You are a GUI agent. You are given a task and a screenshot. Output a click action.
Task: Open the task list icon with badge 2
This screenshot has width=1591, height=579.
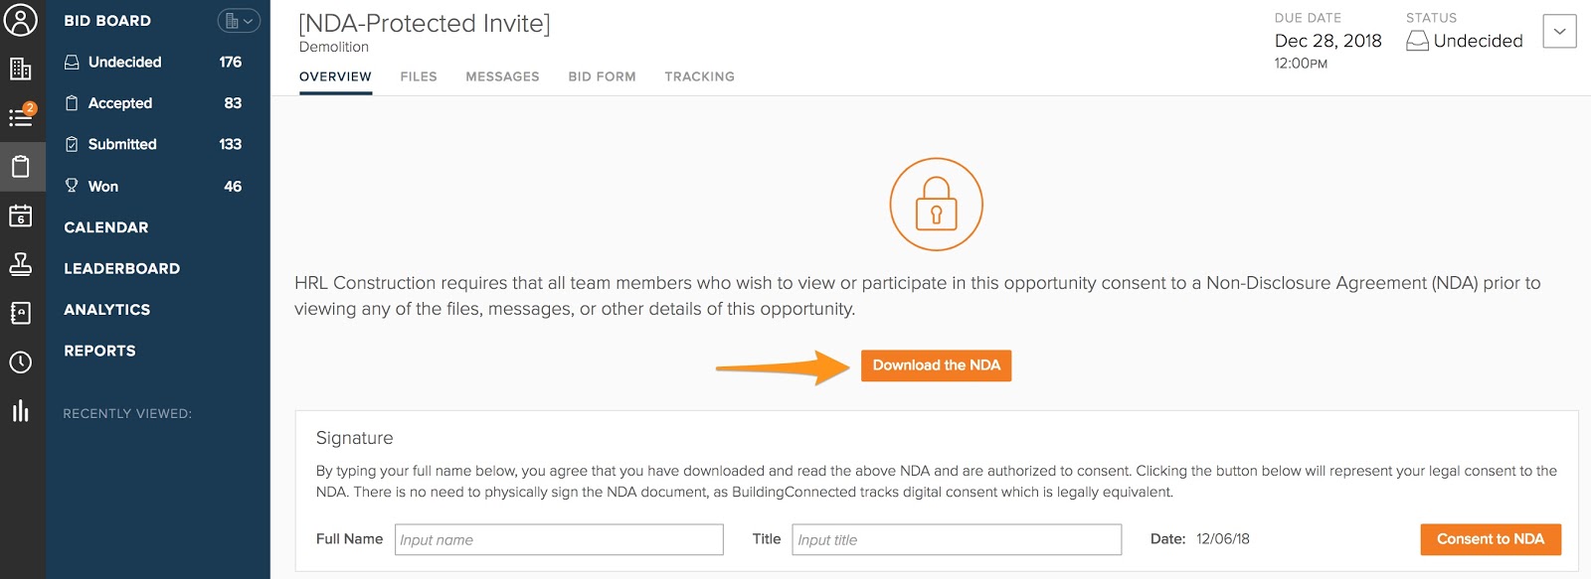click(x=21, y=117)
